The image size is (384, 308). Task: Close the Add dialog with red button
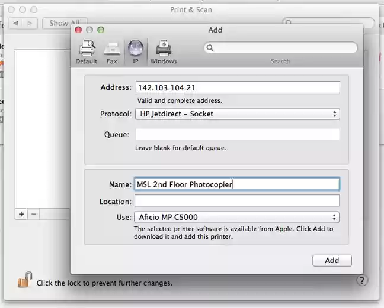pyautogui.click(x=78, y=30)
